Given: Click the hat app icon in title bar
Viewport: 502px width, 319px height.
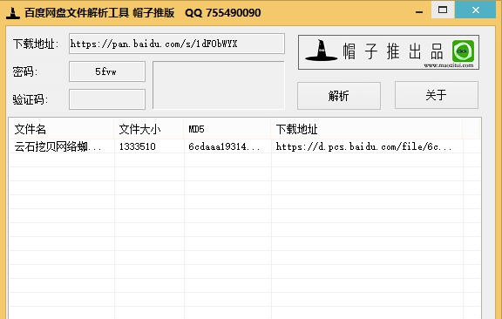Looking at the screenshot, I should click(x=13, y=13).
